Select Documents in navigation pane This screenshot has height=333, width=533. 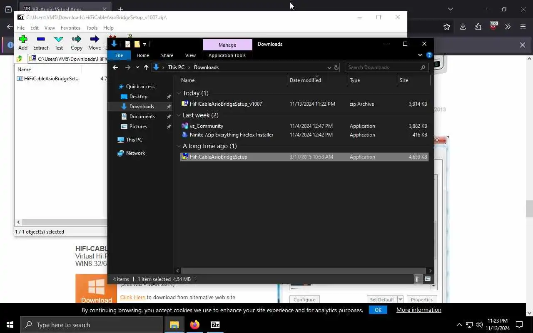click(142, 117)
